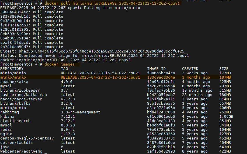The height and width of the screenshot is (154, 247).
Task: Click the redis repository name
Action: click(x=6, y=130)
